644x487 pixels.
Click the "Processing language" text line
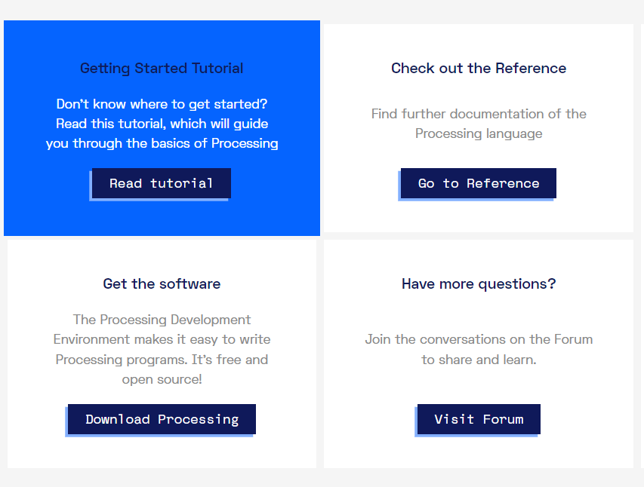pyautogui.click(x=478, y=134)
